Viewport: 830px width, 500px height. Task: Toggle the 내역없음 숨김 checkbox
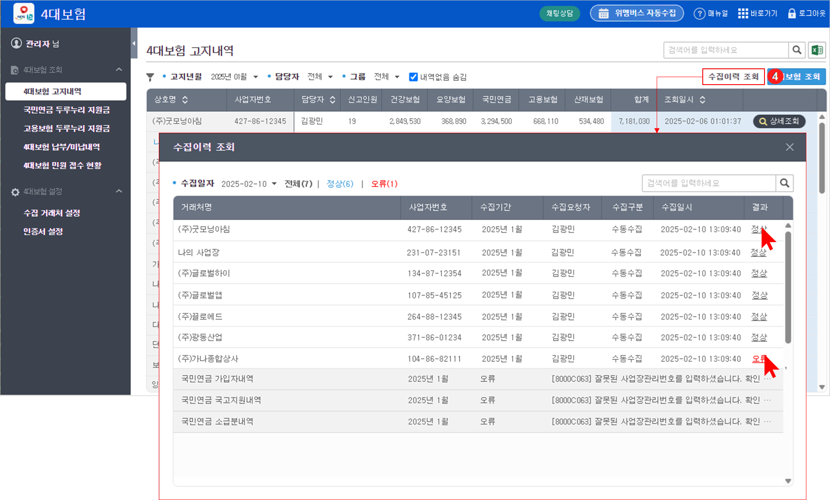pyautogui.click(x=413, y=77)
